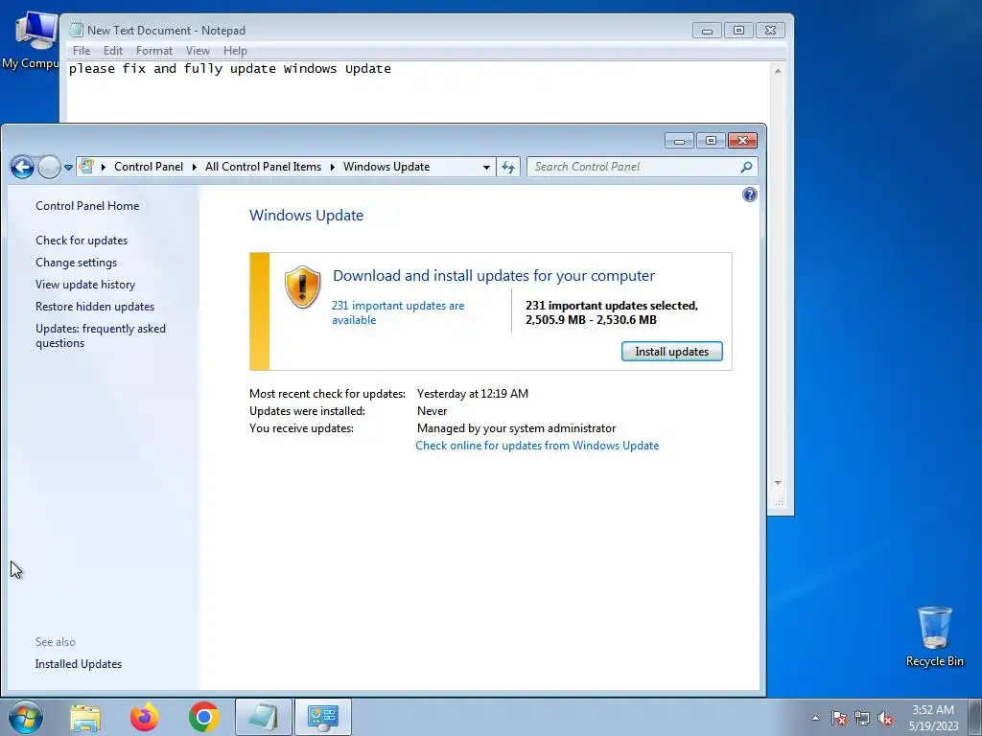Click the taskbar clock showing 3:52 AM
The width and height of the screenshot is (982, 736).
[x=933, y=718]
